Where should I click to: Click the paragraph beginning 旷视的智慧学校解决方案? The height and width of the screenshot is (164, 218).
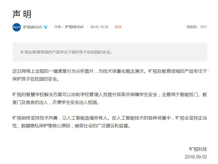[110, 99]
